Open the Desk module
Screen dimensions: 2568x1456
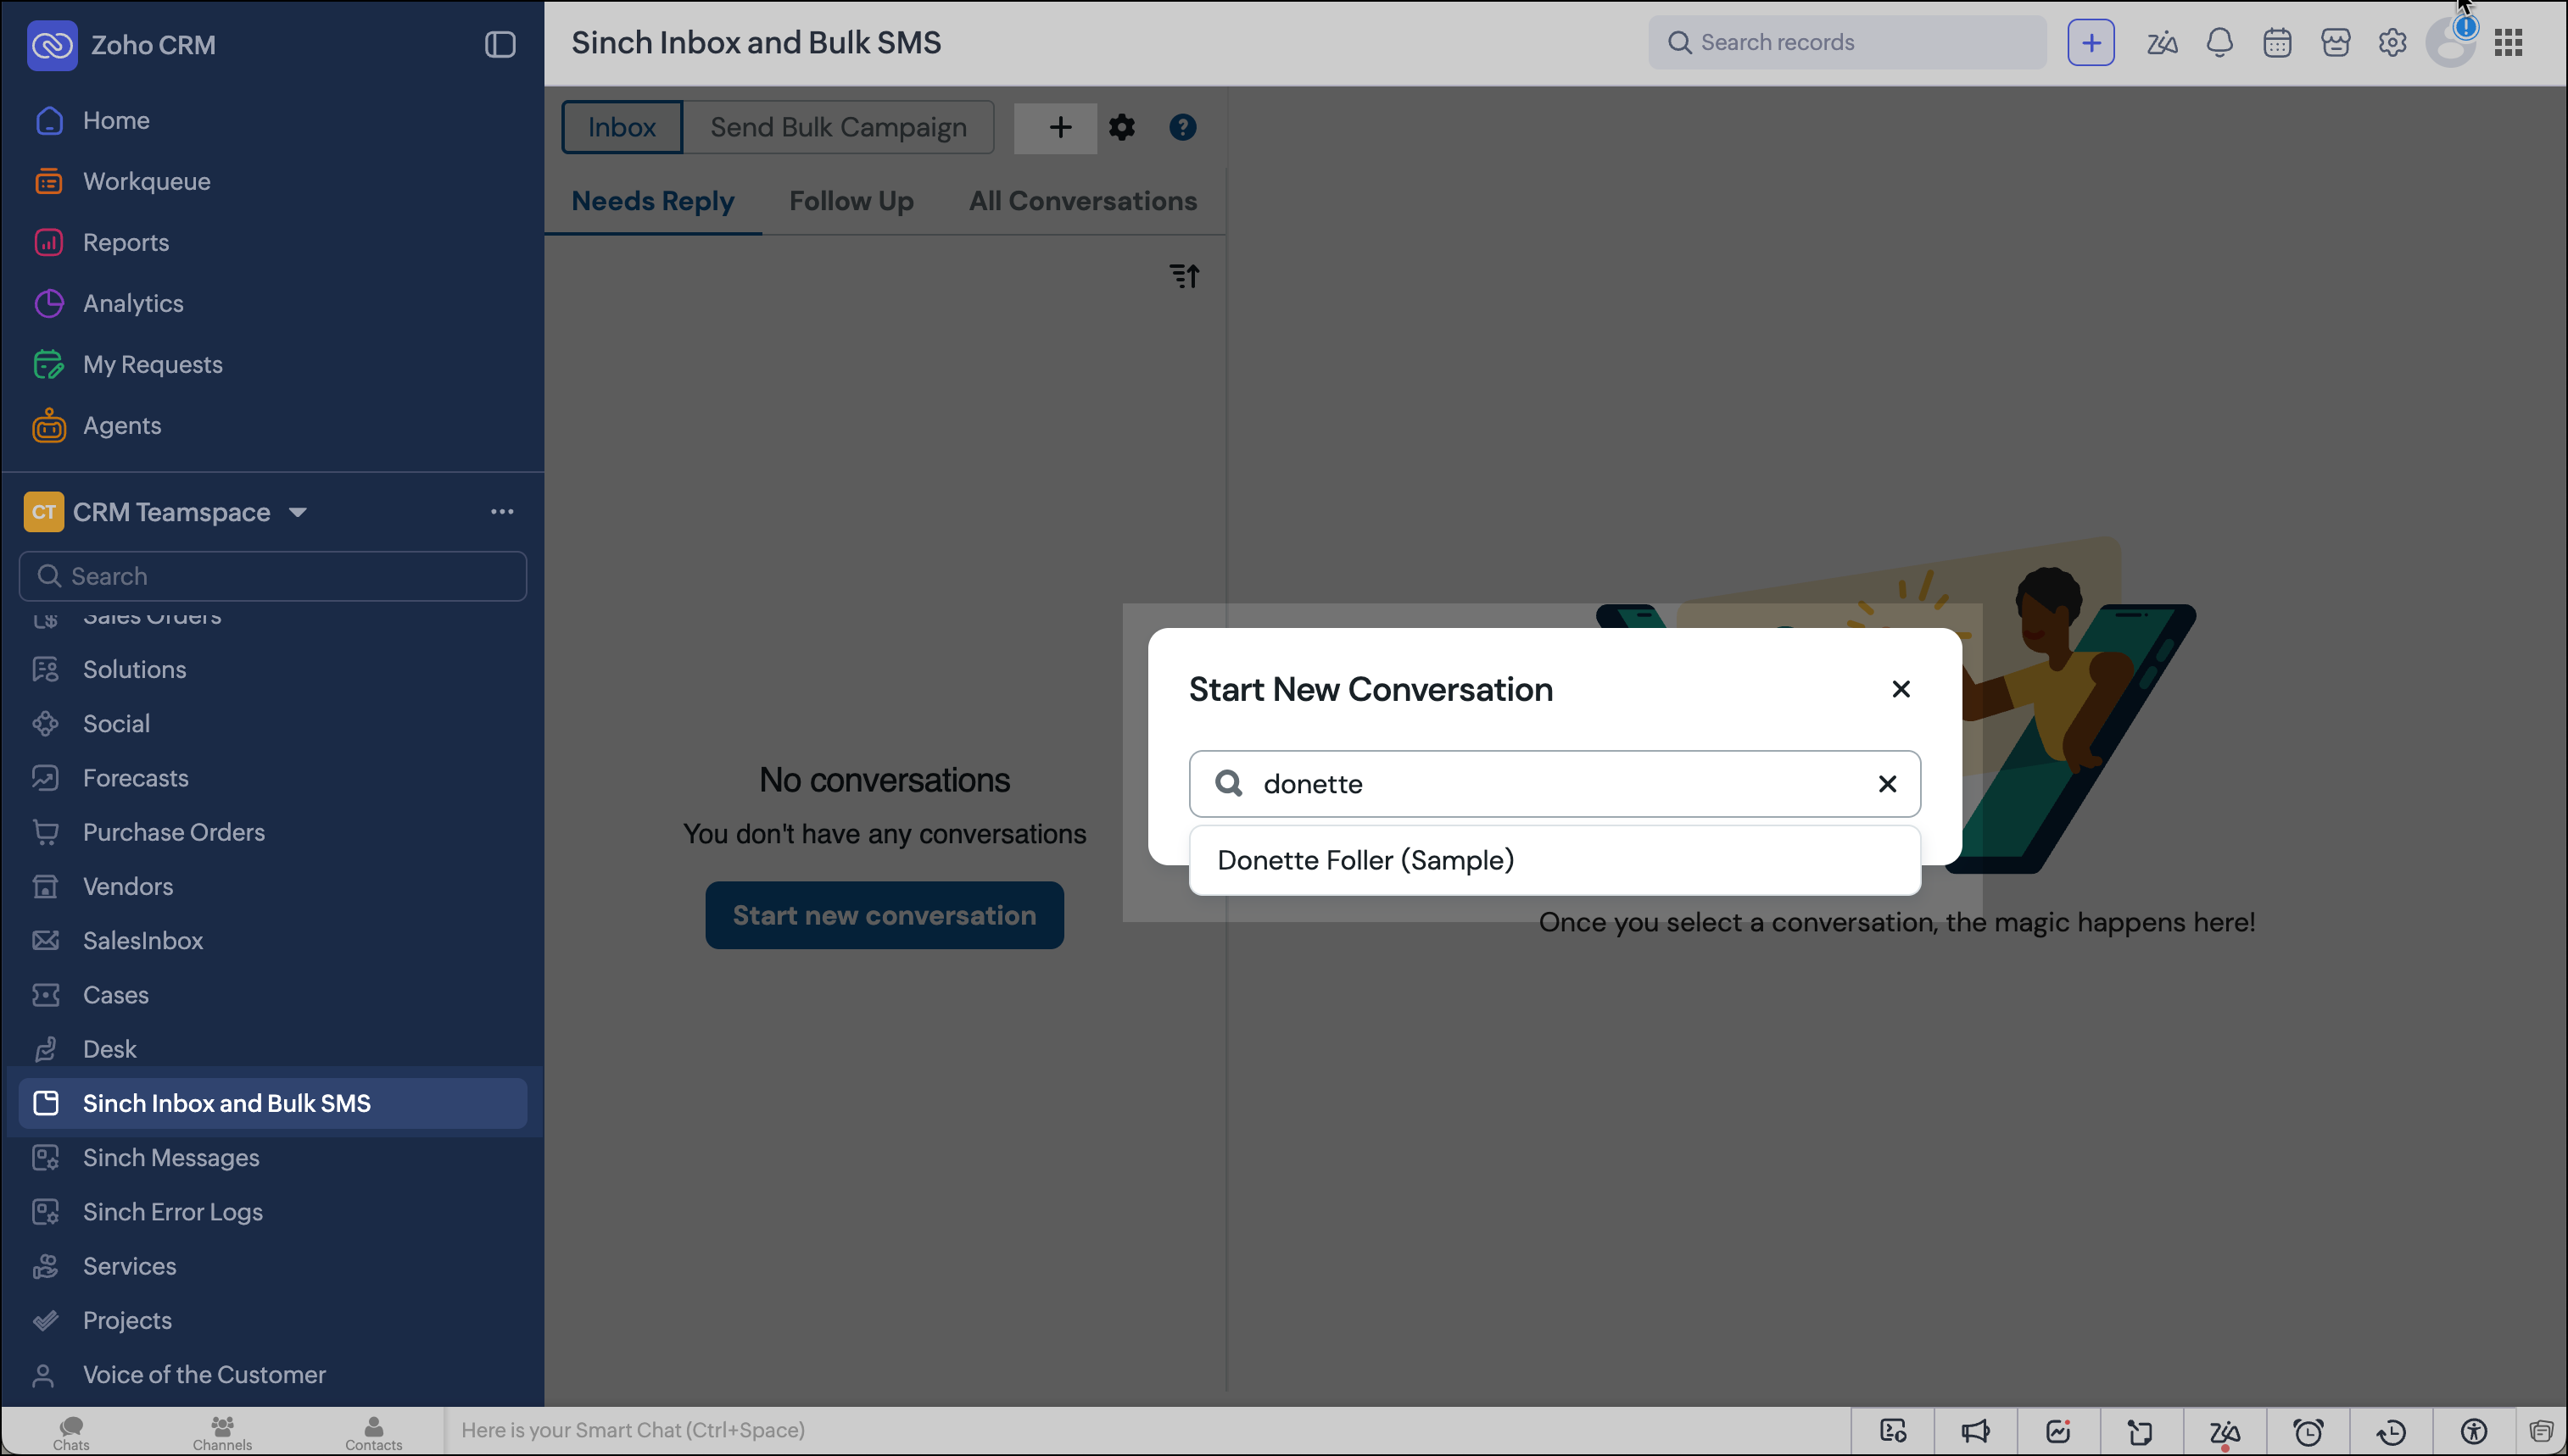tap(109, 1050)
